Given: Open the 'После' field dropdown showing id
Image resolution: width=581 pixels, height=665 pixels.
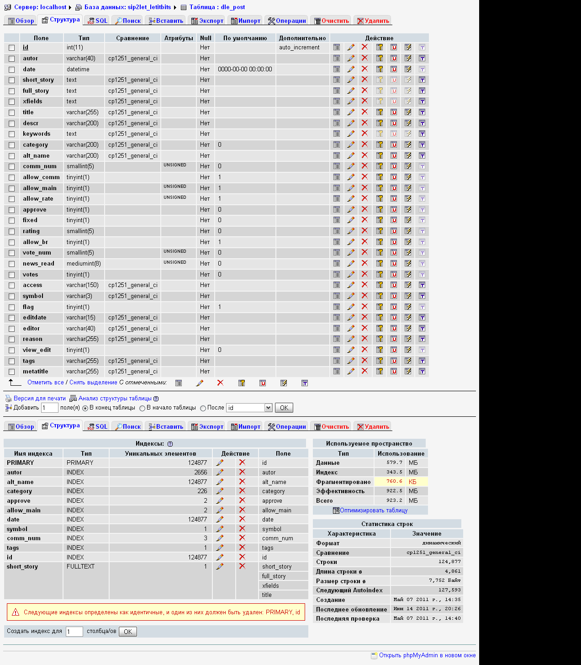Looking at the screenshot, I should tap(249, 408).
